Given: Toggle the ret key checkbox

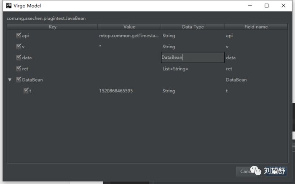Looking at the screenshot, I should 19,68.
